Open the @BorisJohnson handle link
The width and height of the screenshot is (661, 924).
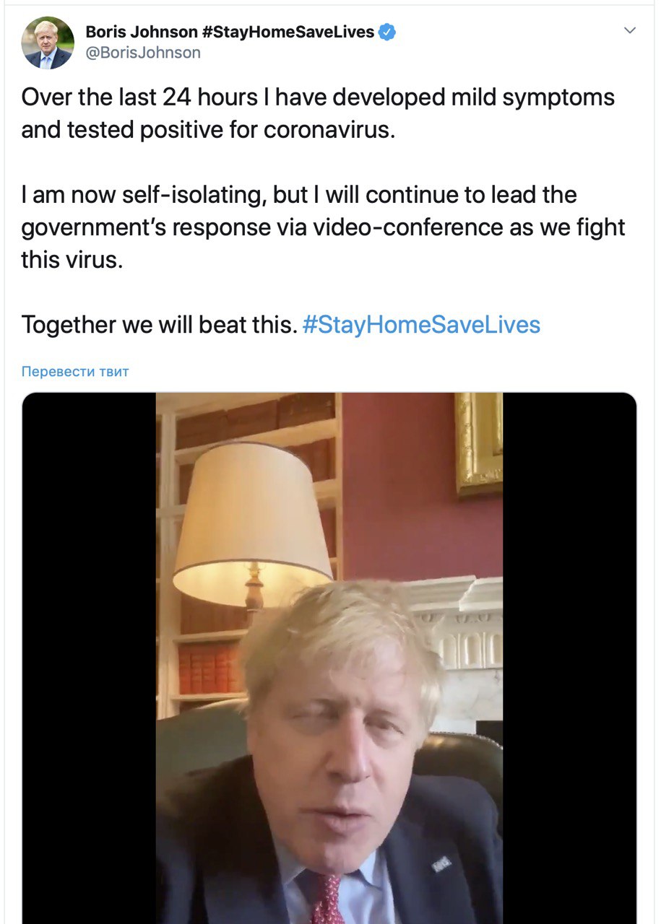143,53
